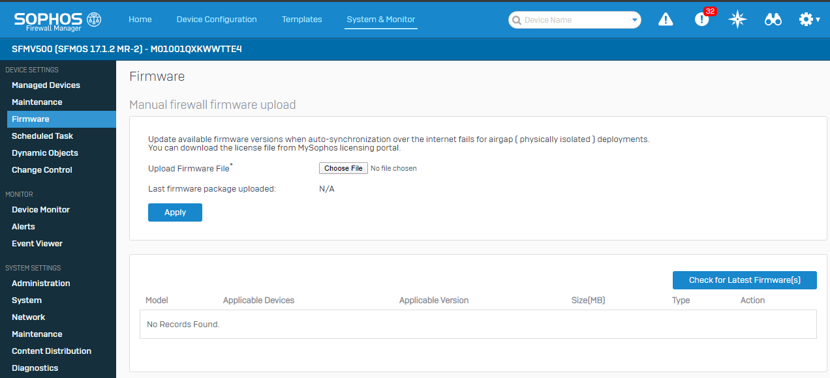Click the binoculars icon in header

(x=773, y=20)
